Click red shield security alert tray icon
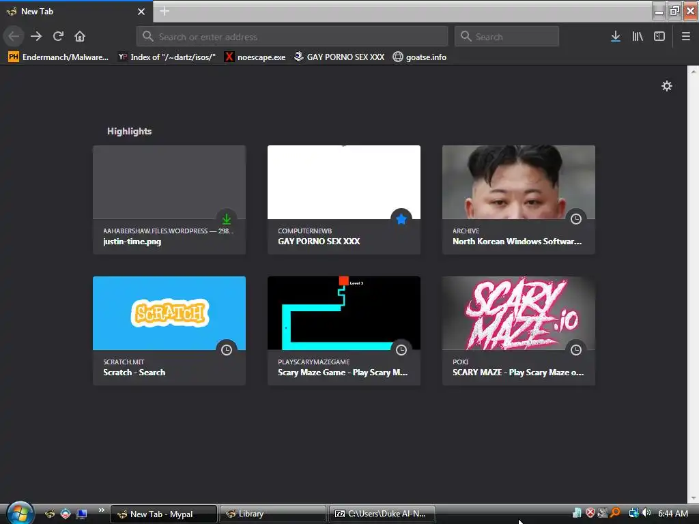The height and width of the screenshot is (524, 699). pyautogui.click(x=590, y=513)
